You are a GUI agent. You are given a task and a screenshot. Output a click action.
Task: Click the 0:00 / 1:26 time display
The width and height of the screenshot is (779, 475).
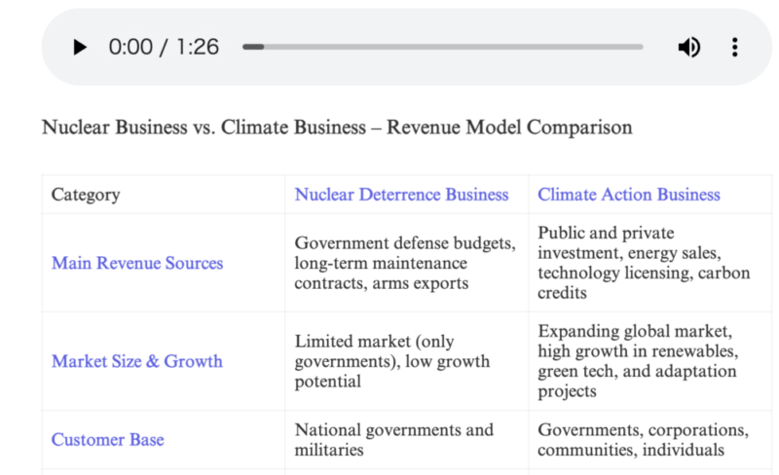(x=164, y=47)
